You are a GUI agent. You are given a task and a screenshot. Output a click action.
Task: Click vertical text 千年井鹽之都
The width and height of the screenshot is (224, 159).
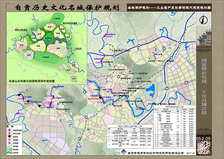point(204,102)
